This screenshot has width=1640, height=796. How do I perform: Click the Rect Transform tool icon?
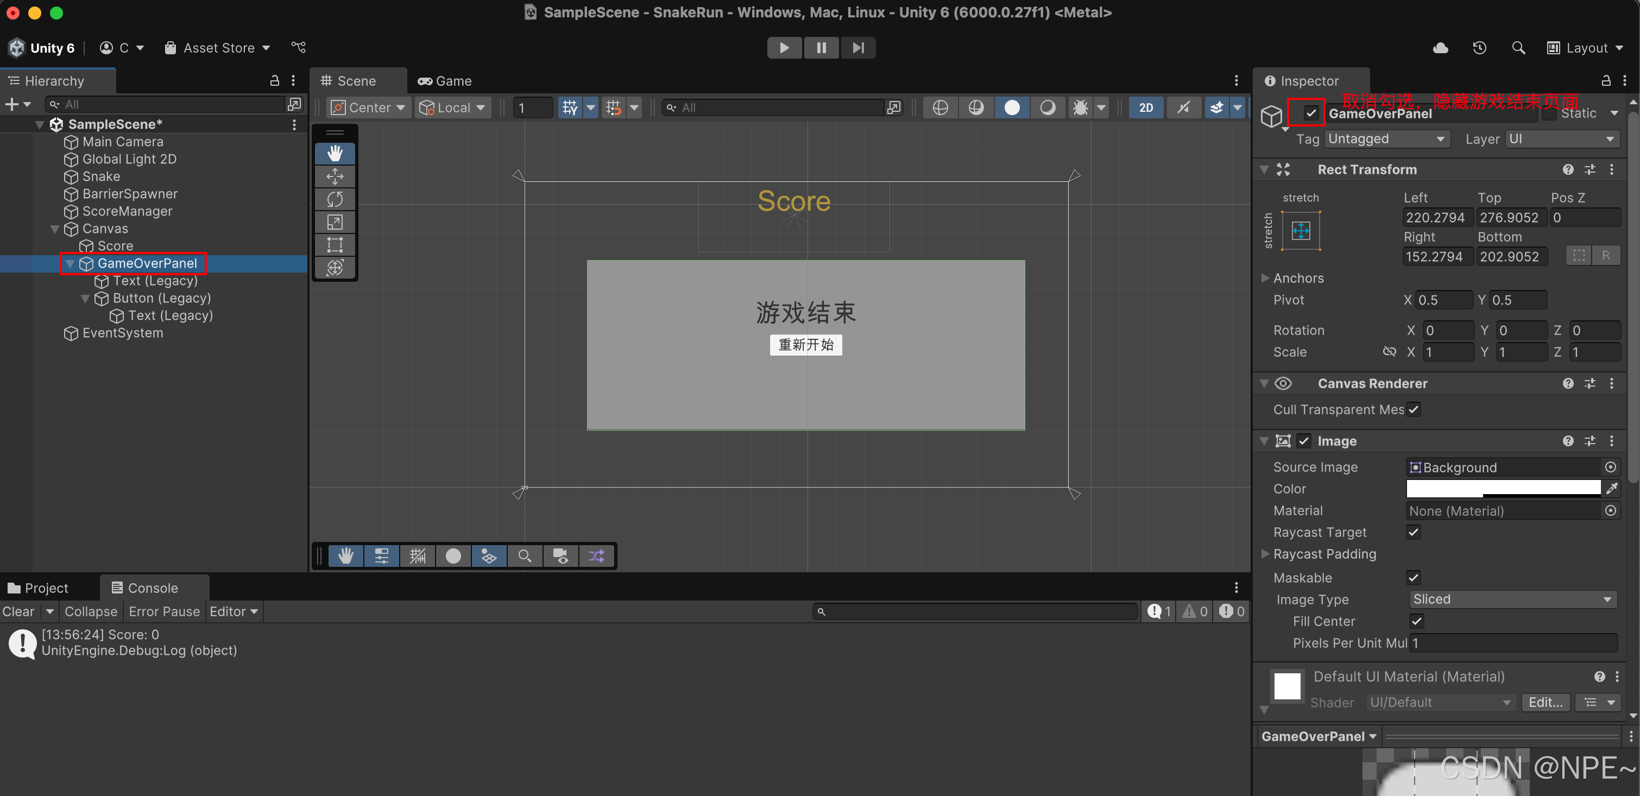coord(335,246)
